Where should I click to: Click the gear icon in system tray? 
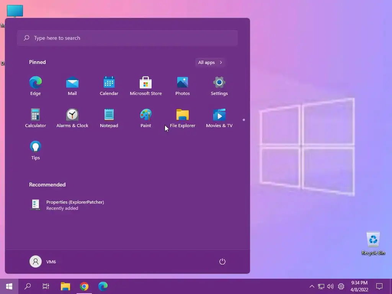coord(341,286)
